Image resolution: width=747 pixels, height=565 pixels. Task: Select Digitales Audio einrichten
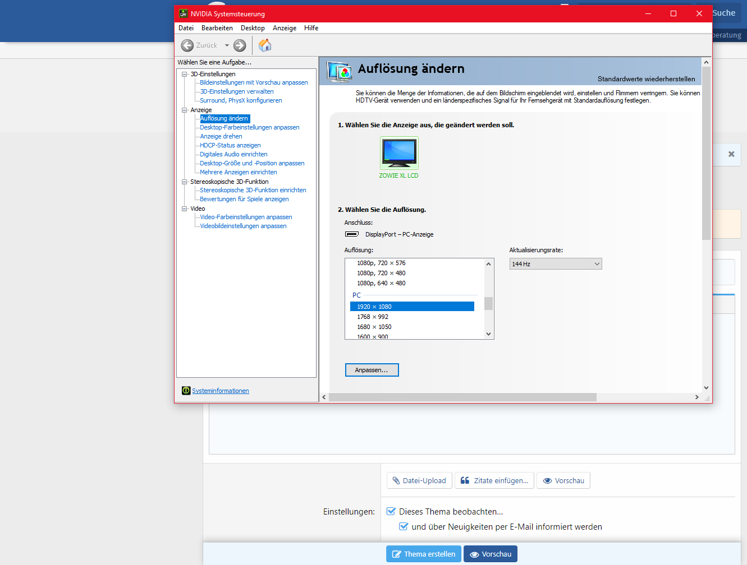(x=233, y=154)
